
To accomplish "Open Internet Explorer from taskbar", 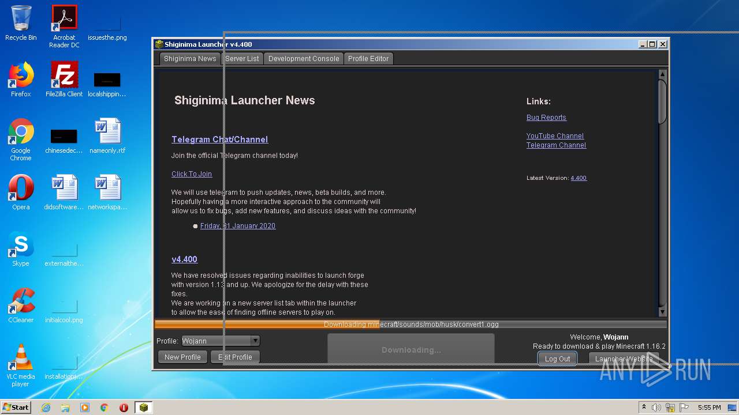I will click(x=46, y=408).
